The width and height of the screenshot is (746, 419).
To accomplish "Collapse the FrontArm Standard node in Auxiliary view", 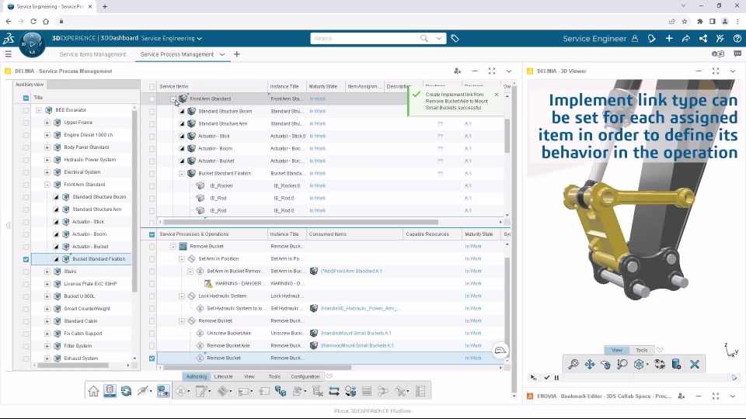I will click(x=47, y=185).
